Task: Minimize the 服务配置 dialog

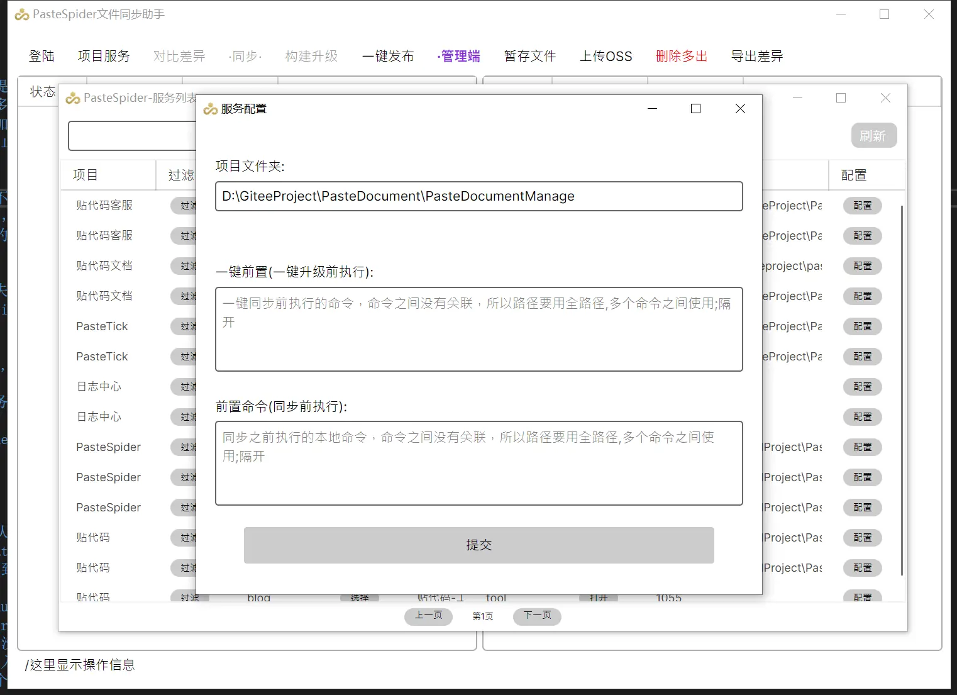Action: click(652, 109)
